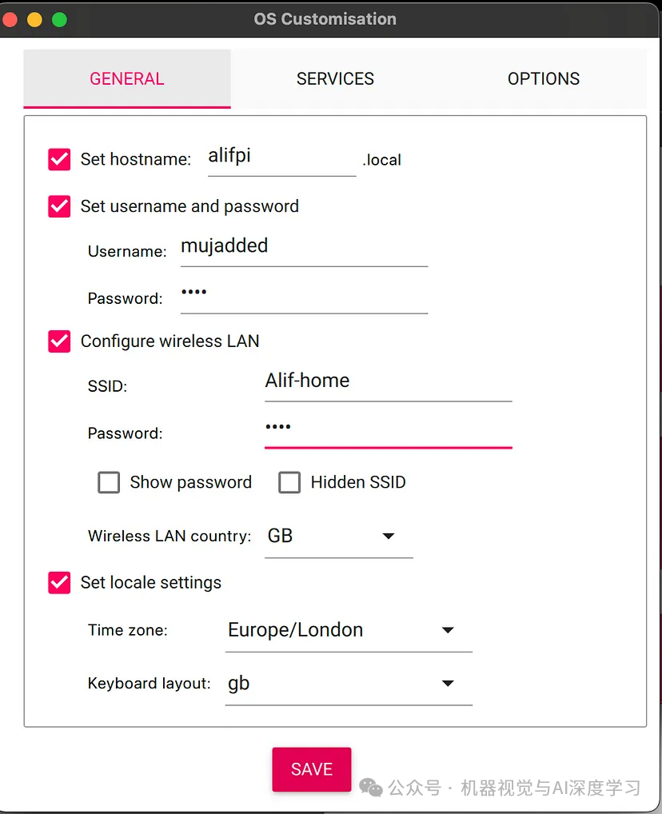Check the Hidden SSID option
Image resolution: width=662 pixels, height=814 pixels.
pos(289,482)
